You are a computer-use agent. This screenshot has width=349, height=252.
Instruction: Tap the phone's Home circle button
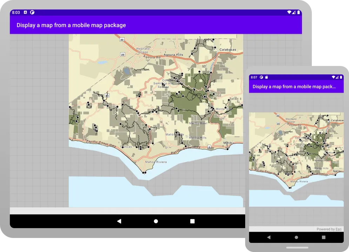click(296, 237)
